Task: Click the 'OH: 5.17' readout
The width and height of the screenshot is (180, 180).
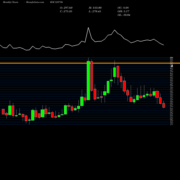Action: click(123, 11)
